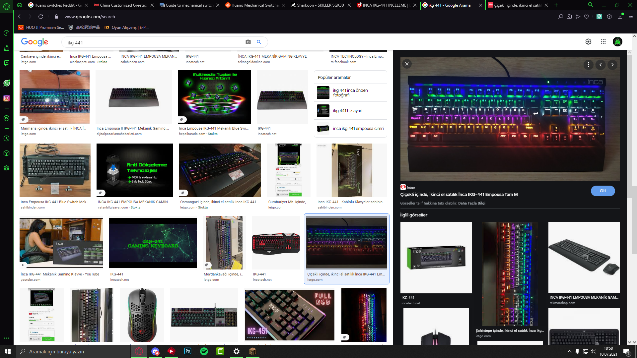Screen dimensions: 637x358
Task: Open the volume control in tray
Action: 593,351
